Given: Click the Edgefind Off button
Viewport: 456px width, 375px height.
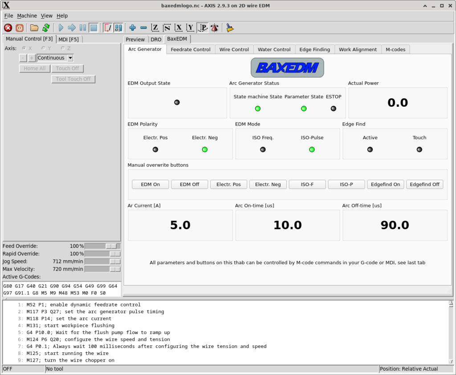Looking at the screenshot, I should 424,185.
